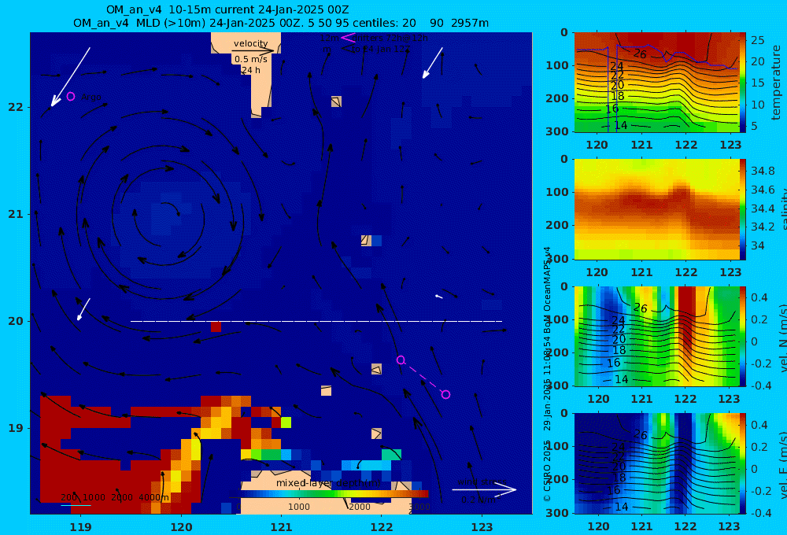This screenshot has height=535, width=787.
Task: Open the temperature section panel
Action: pyautogui.click(x=656, y=83)
